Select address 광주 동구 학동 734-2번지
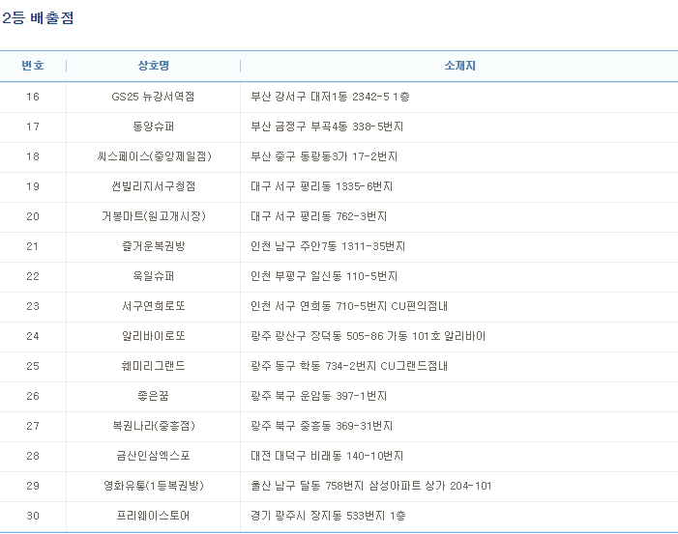 313,366
